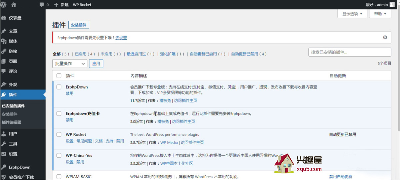Image resolution: width=400 pixels, height=180 pixels.
Task: Open 安装插件 submenu item in sidebar
Action: (x=9, y=114)
